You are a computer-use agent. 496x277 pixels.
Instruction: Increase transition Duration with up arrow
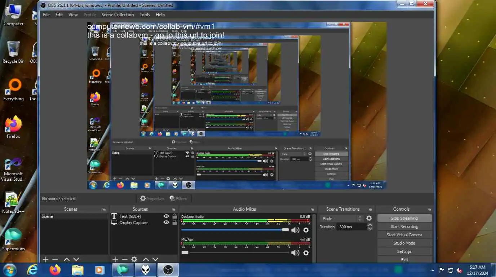pyautogui.click(x=370, y=225)
